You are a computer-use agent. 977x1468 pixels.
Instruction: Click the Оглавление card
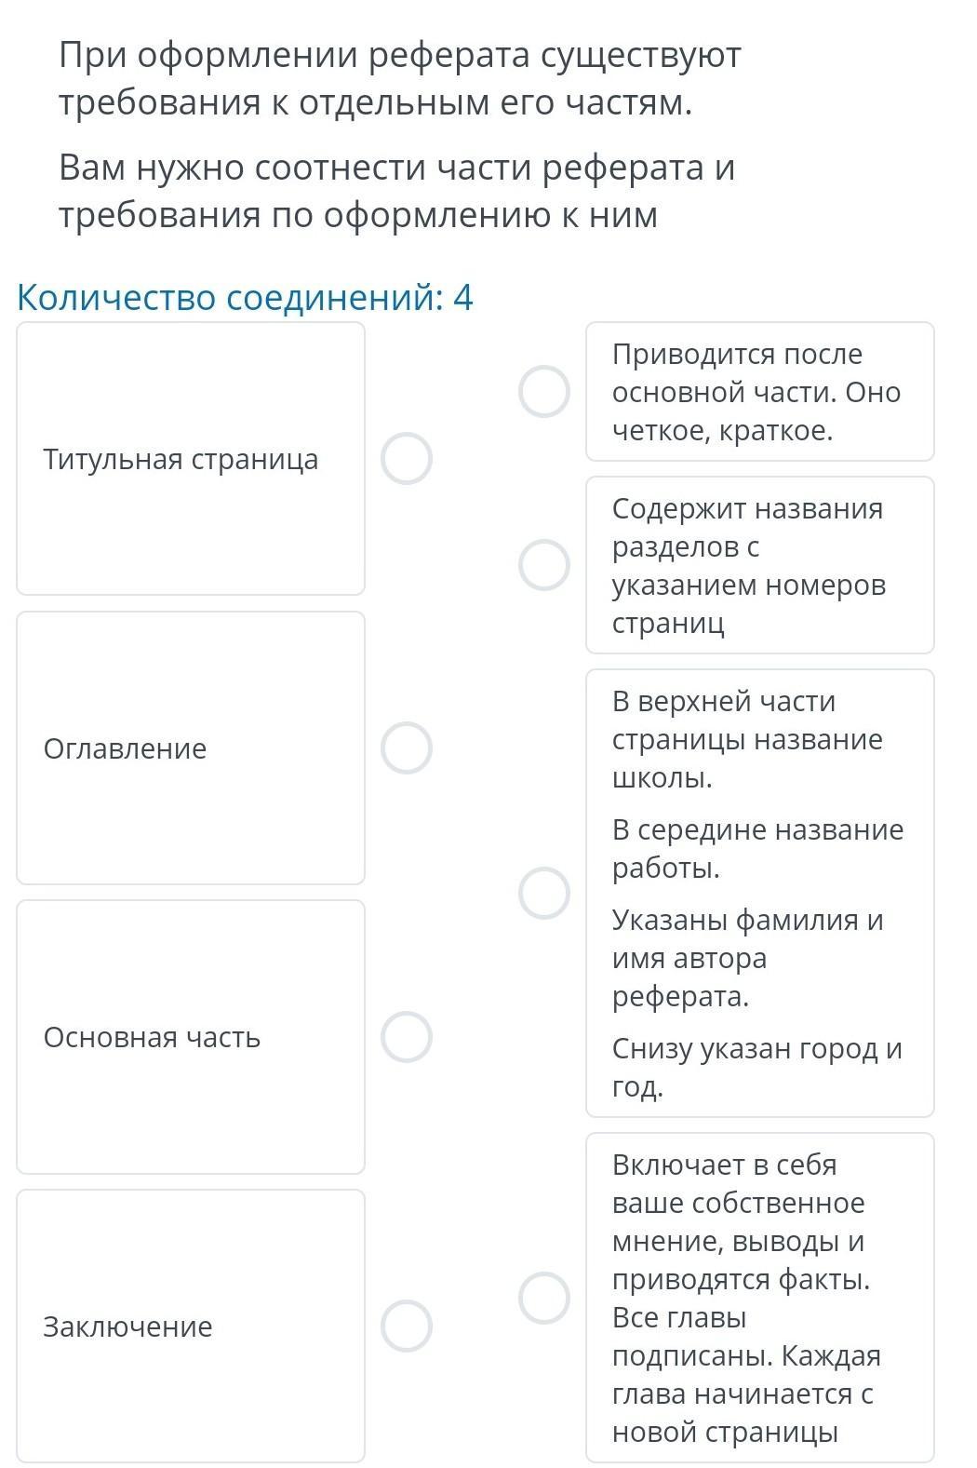pyautogui.click(x=191, y=748)
